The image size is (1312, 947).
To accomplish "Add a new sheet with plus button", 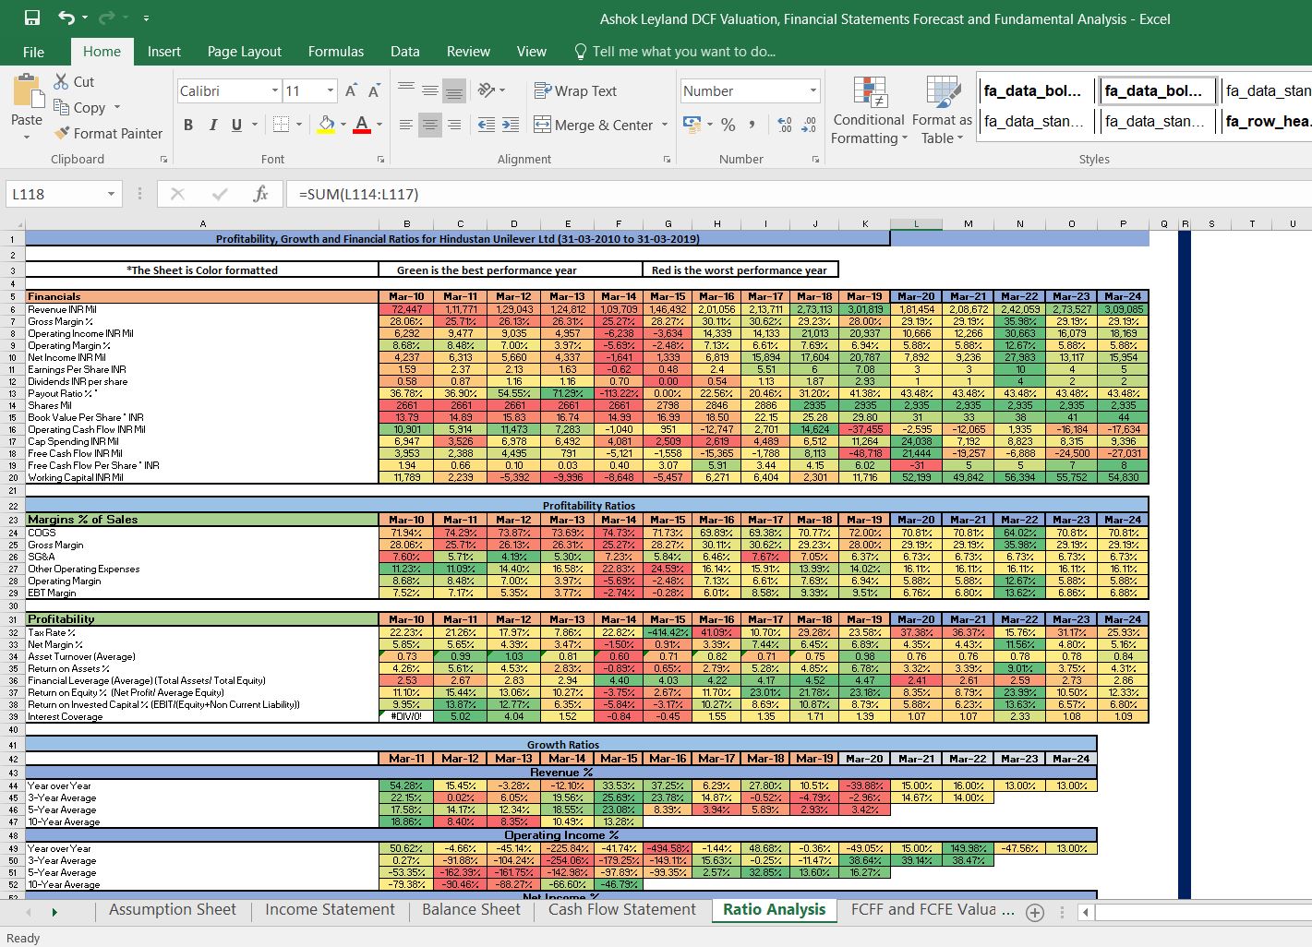I will pyautogui.click(x=1035, y=912).
